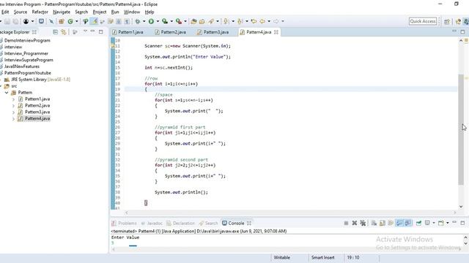Viewport: 469px width, 263px height.
Task: Open the Display Selected Console dropdown
Action: 434,223
